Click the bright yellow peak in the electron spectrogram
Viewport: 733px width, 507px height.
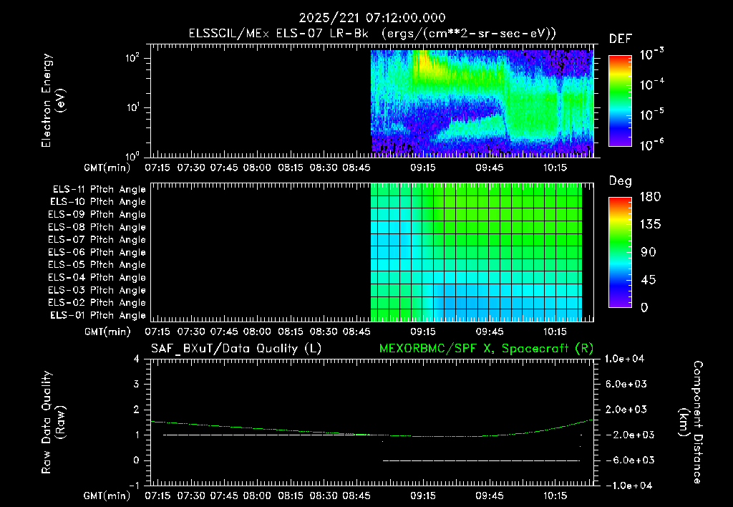[x=423, y=62]
